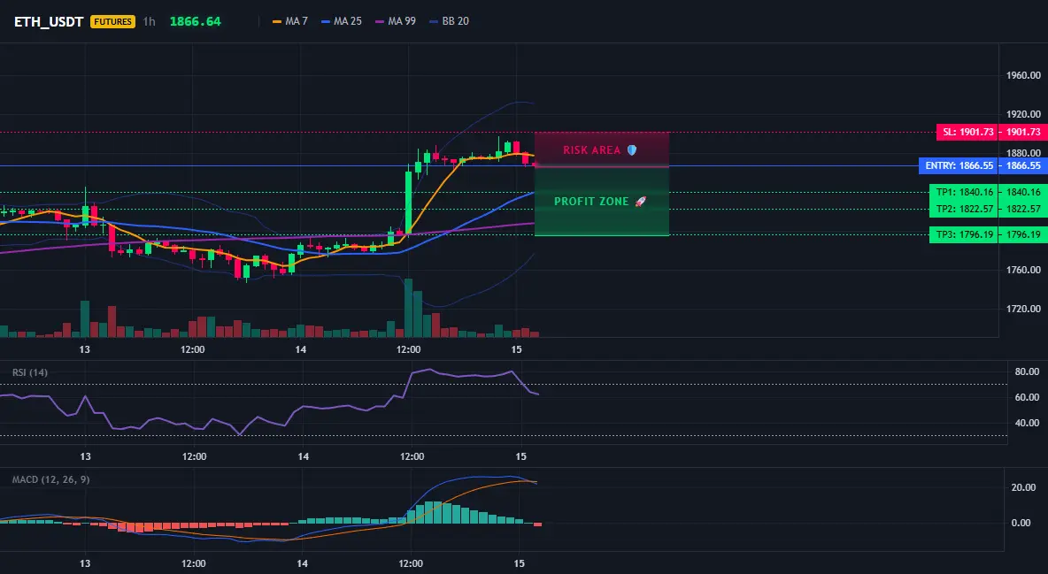The image size is (1048, 574).
Task: Toggle the MA 25 legend indicator
Action: pyautogui.click(x=342, y=21)
